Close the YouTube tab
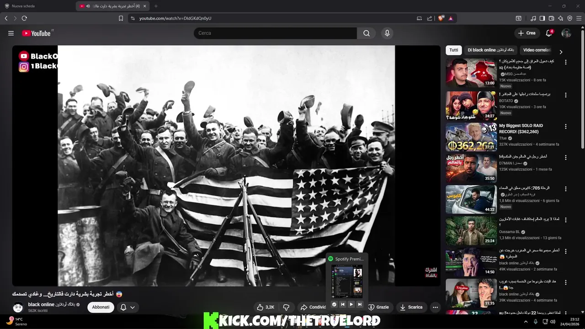This screenshot has width=585, height=329. click(145, 6)
